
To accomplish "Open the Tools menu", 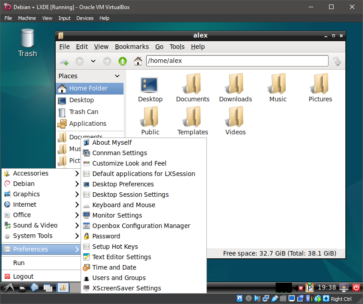I will pyautogui.click(x=177, y=47).
